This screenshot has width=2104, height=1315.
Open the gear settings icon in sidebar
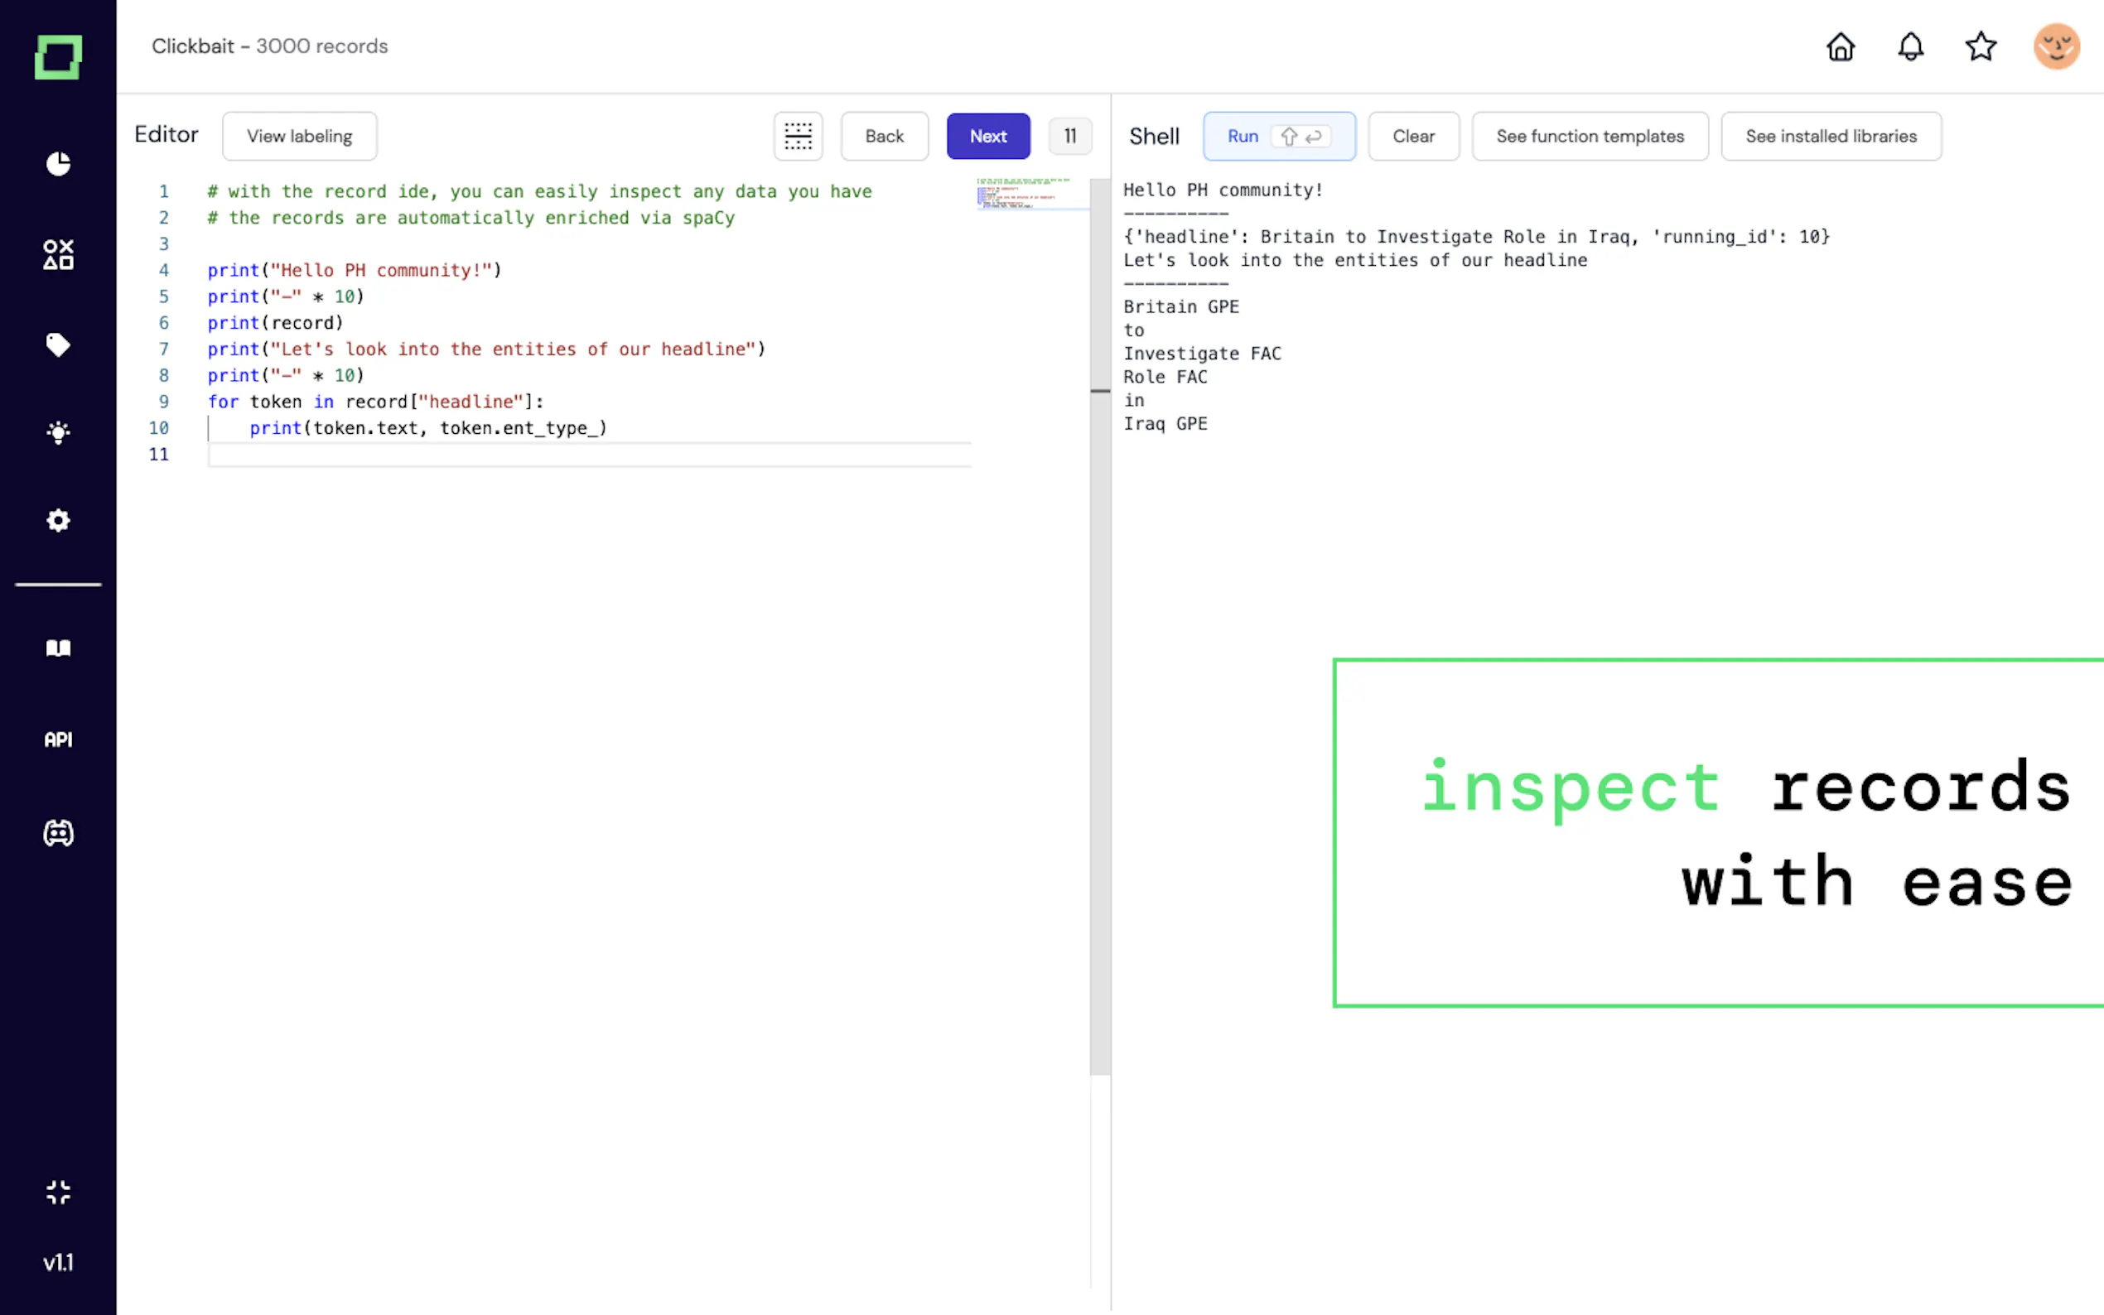coord(58,520)
